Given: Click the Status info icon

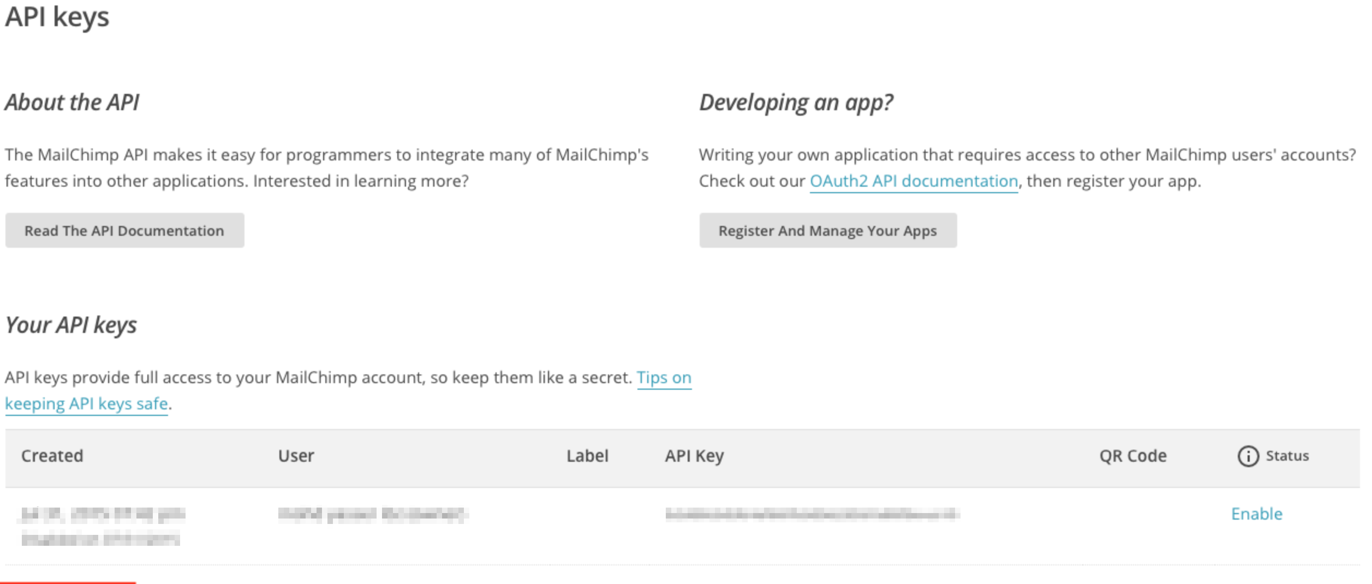Looking at the screenshot, I should coord(1248,456).
